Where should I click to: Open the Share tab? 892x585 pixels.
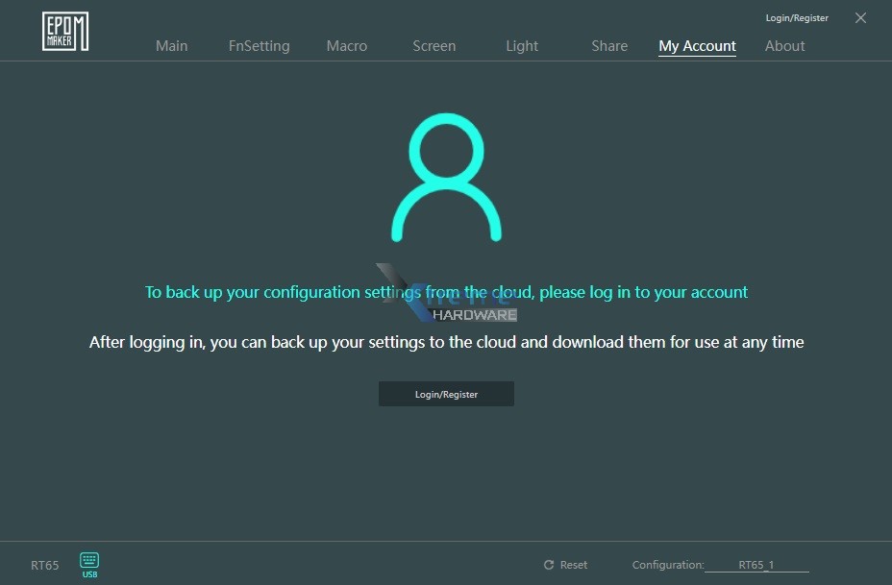point(609,46)
